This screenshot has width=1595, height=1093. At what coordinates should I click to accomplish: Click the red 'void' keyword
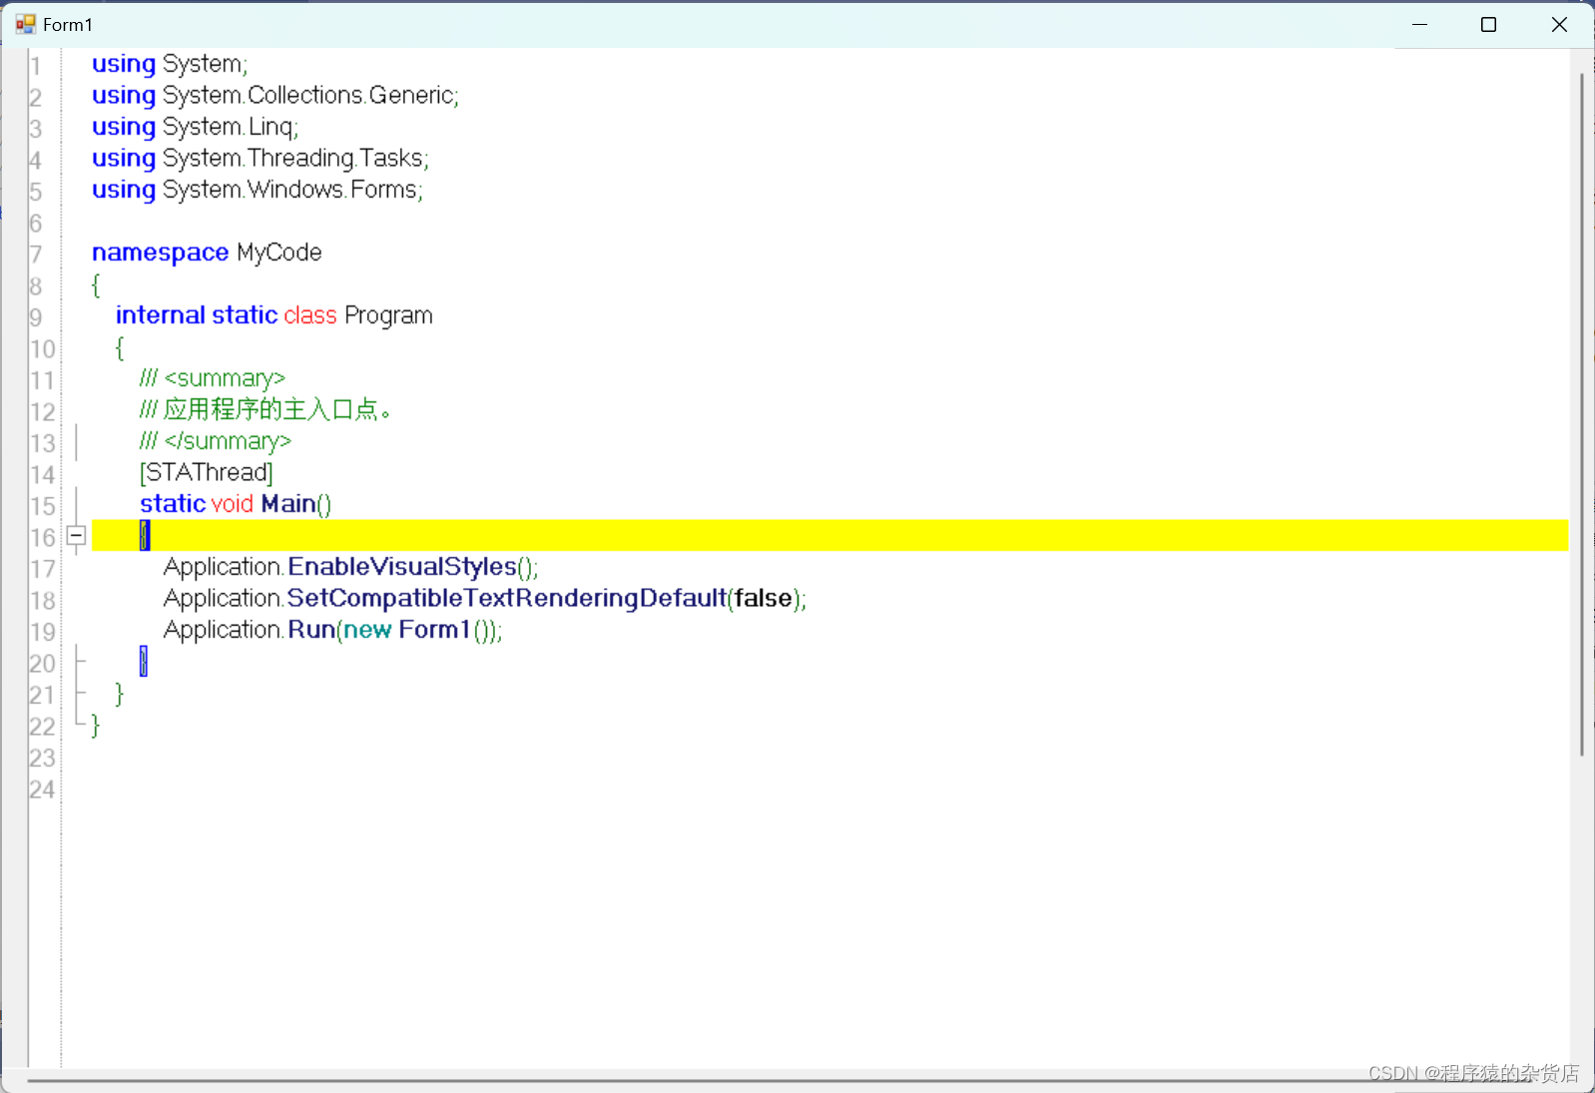233,504
